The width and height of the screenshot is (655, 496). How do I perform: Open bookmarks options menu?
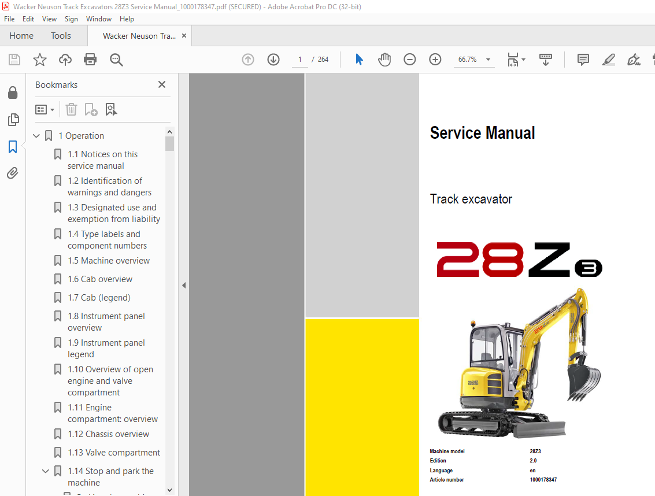point(45,109)
